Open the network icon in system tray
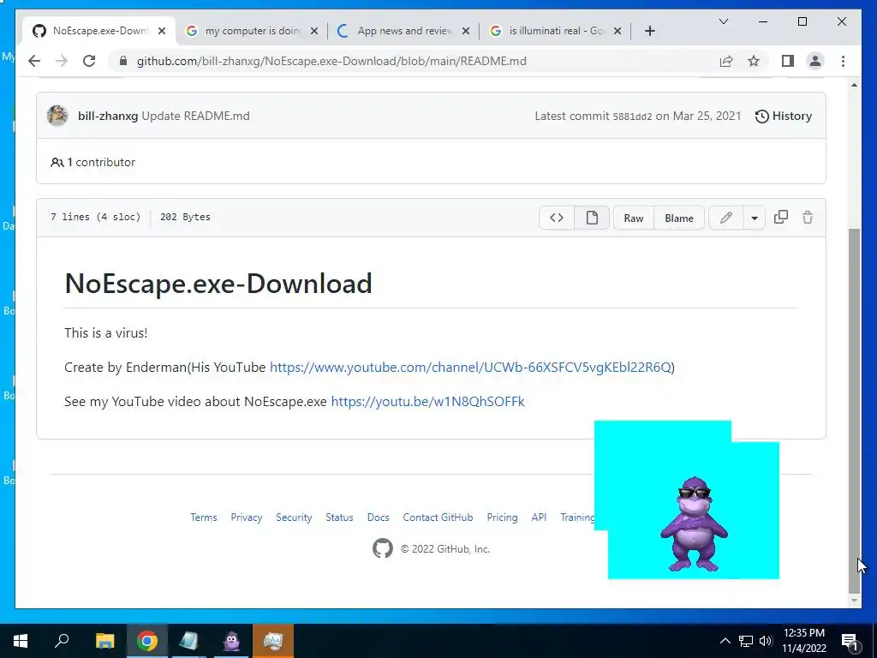The image size is (877, 658). 746,641
